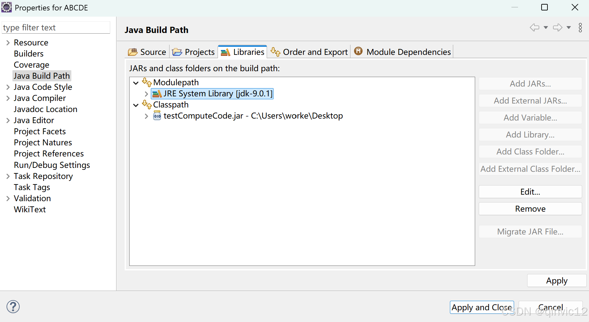This screenshot has height=322, width=589.
Task: Open the Project References page
Action: [49, 153]
